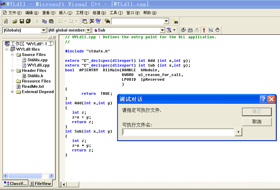Click the Find text input box
The height and width of the screenshot is (190, 280).
(137, 21)
